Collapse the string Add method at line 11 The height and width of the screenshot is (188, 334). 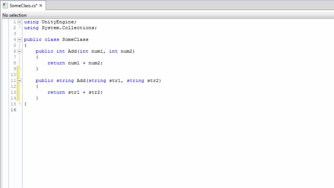point(20,80)
